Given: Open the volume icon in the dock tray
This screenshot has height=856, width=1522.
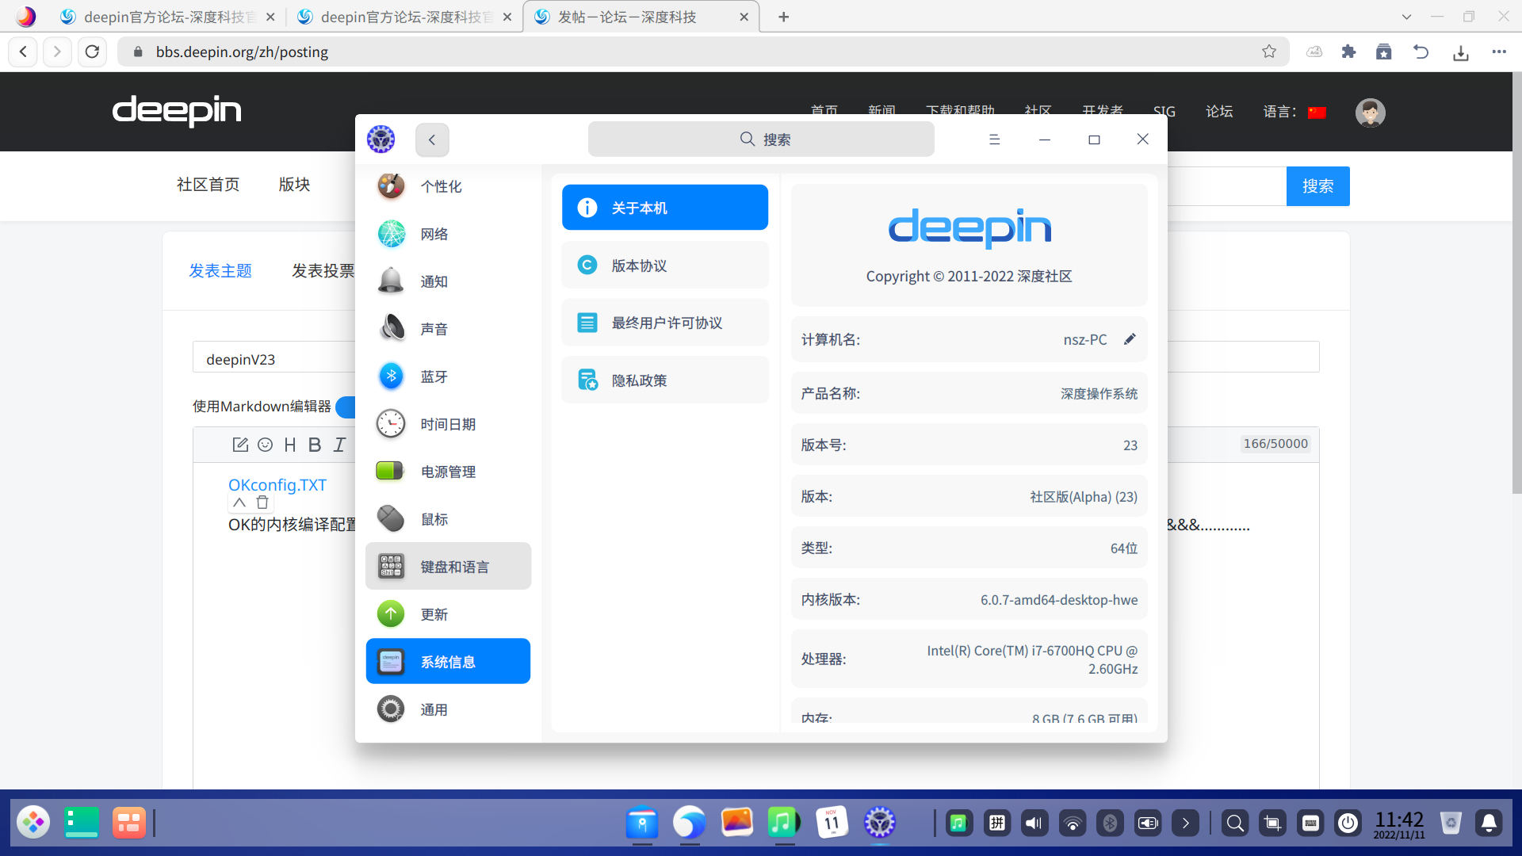Looking at the screenshot, I should [1034, 824].
